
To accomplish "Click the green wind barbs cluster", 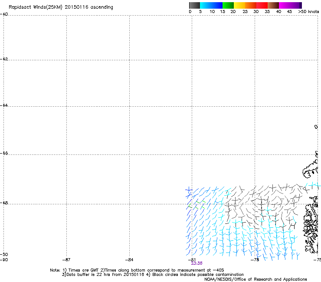I will [x=197, y=205].
